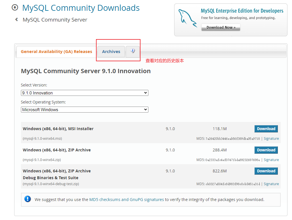Open Signature link for mysql-9.1.0-winx64.msi

[x=271, y=139]
